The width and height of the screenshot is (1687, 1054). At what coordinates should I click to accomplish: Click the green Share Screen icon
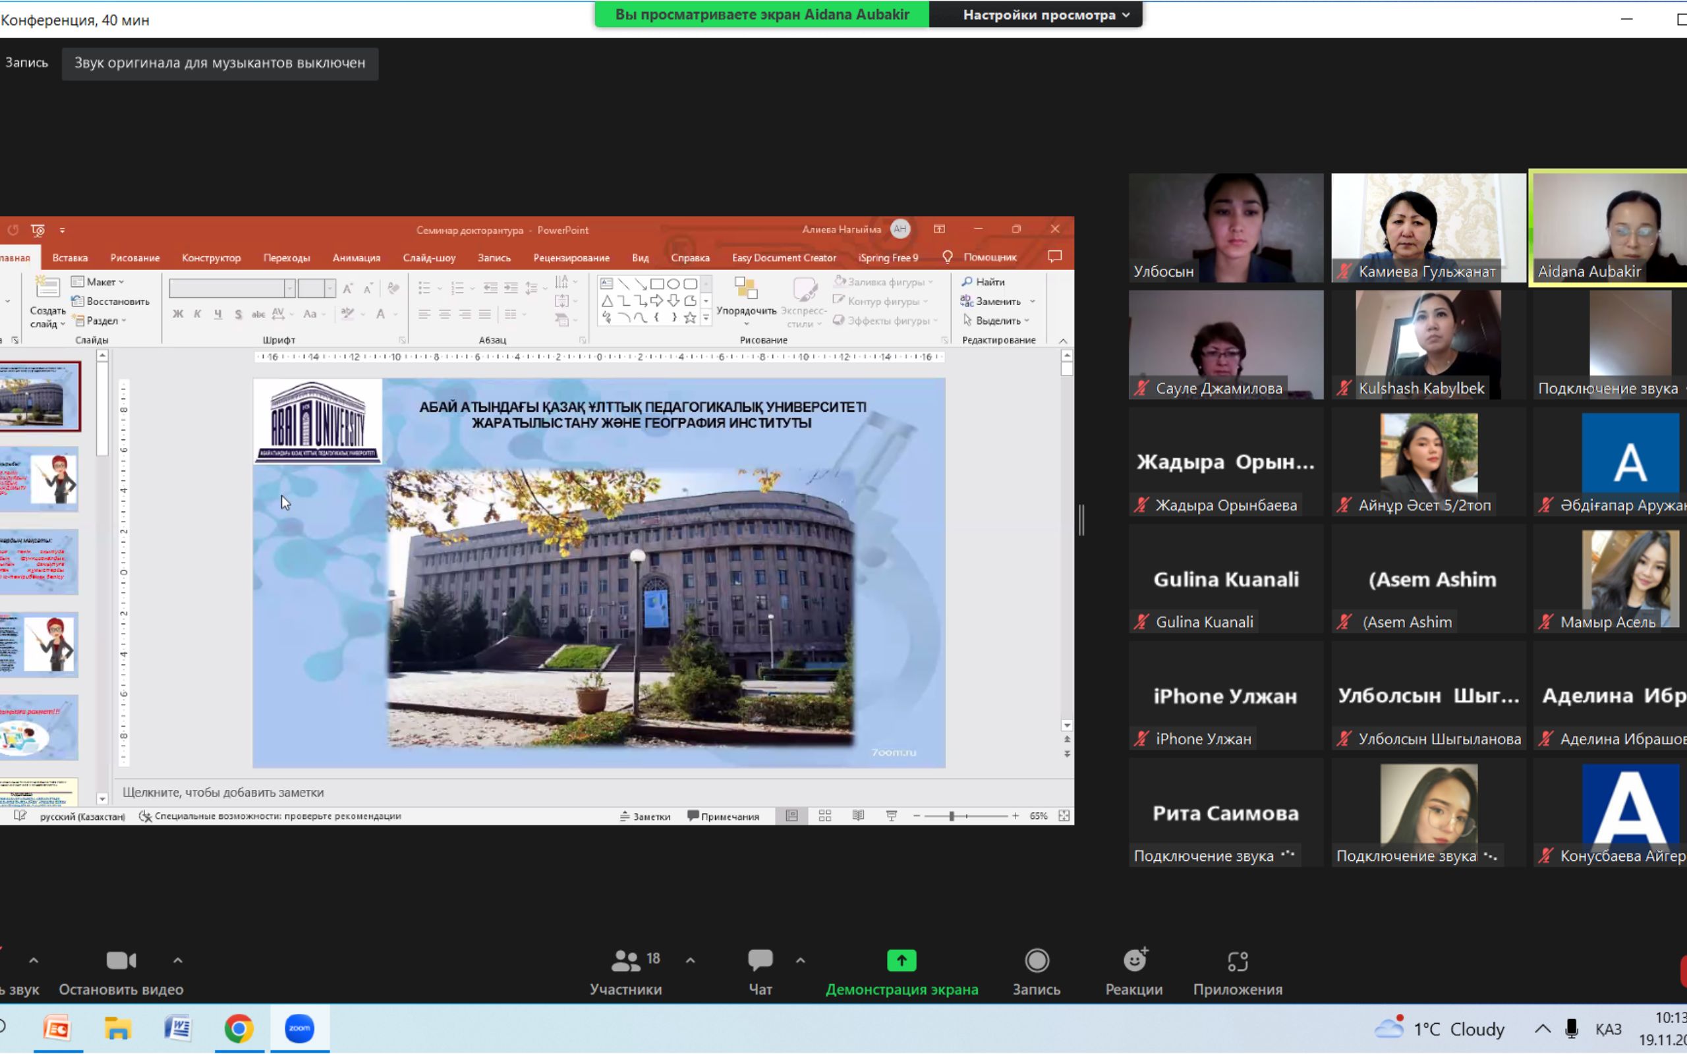(901, 961)
